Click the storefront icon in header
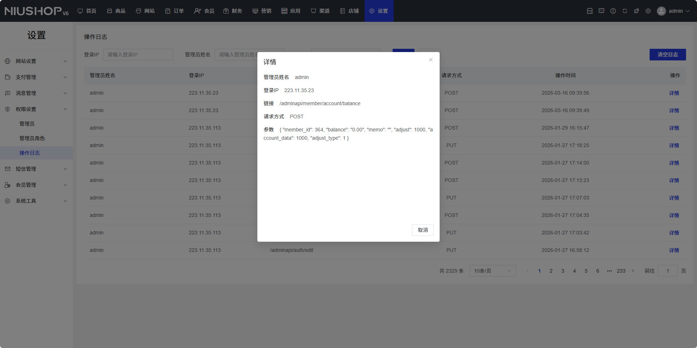 [x=590, y=11]
